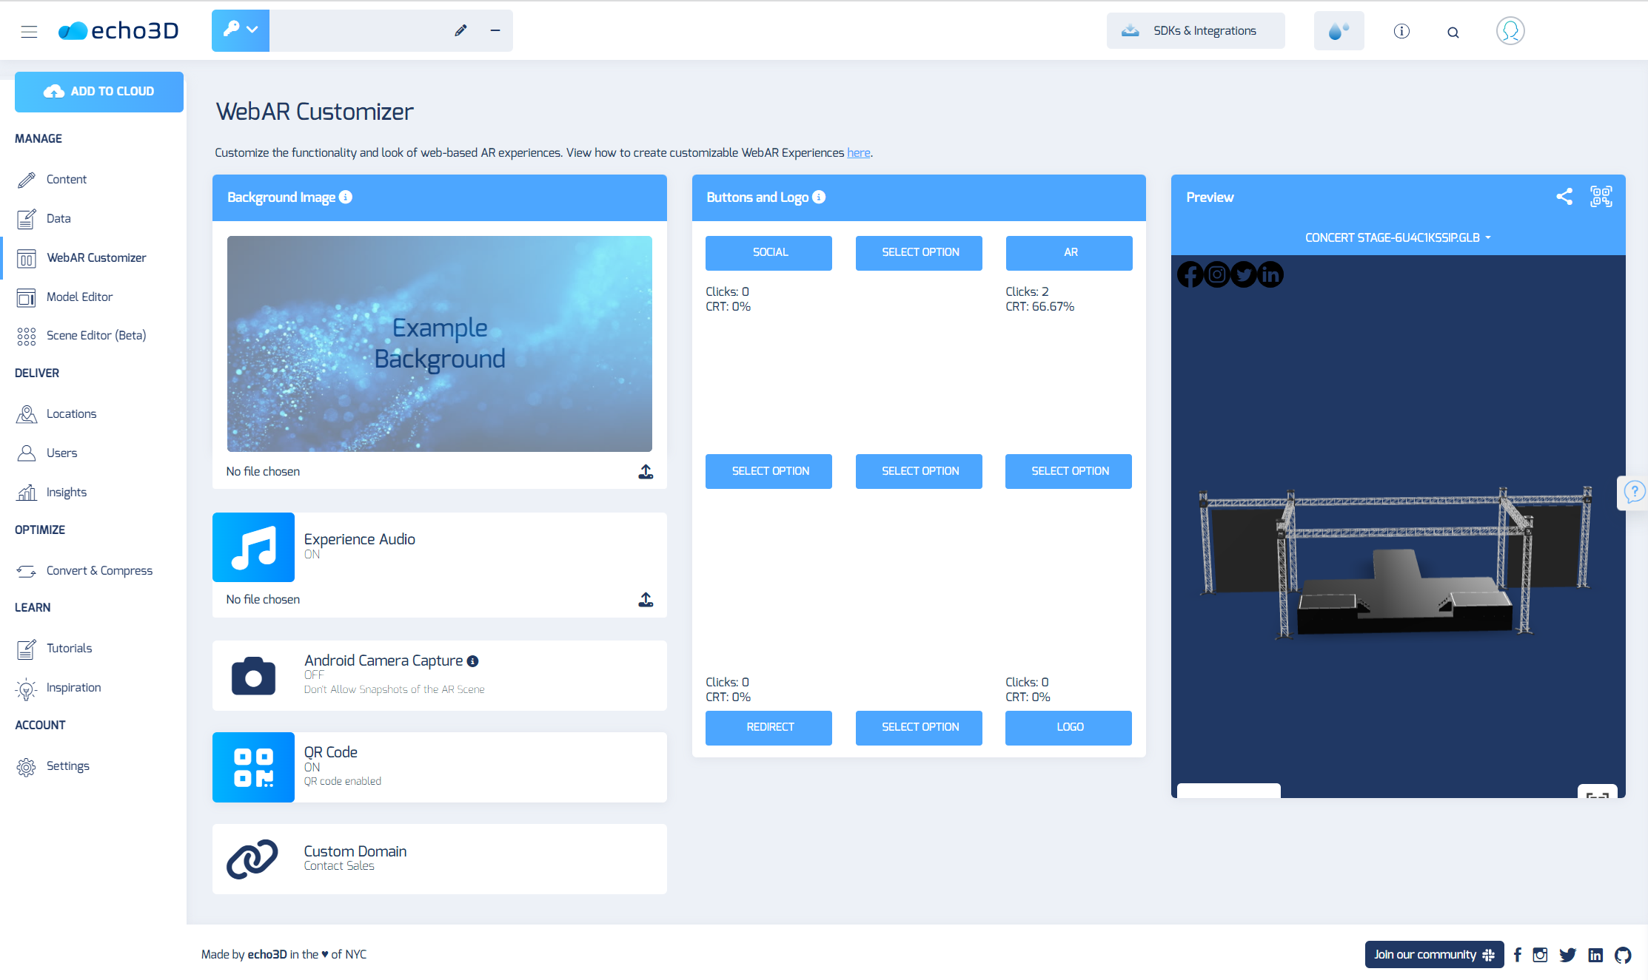Toggle Android Camera Capture setting
The height and width of the screenshot is (980, 1648).
pyautogui.click(x=253, y=675)
